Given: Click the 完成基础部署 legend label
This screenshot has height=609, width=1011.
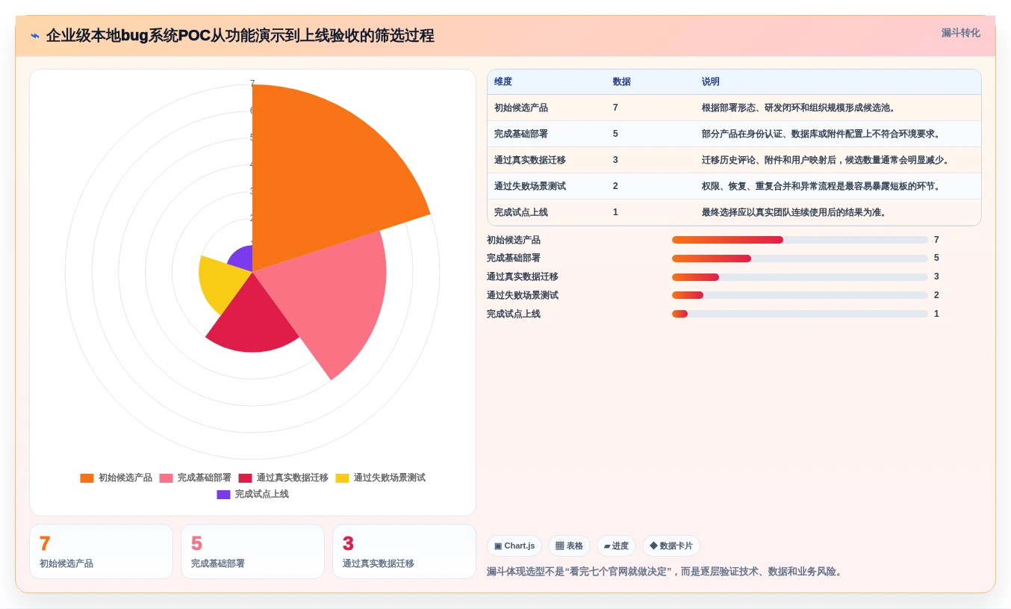Looking at the screenshot, I should tap(205, 477).
